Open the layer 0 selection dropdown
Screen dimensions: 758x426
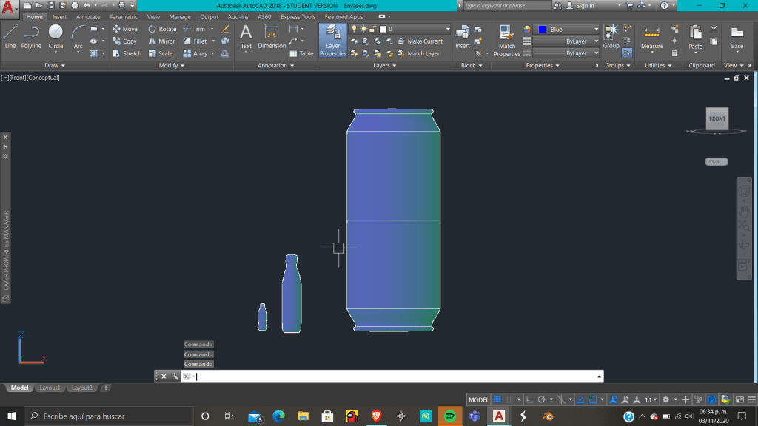tap(415, 30)
